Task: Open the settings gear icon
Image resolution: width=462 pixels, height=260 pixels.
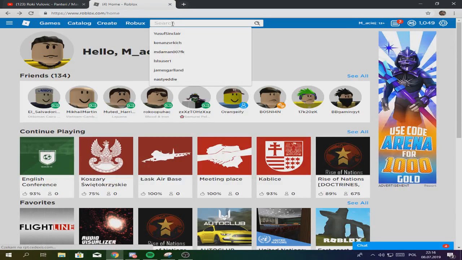Action: click(443, 23)
